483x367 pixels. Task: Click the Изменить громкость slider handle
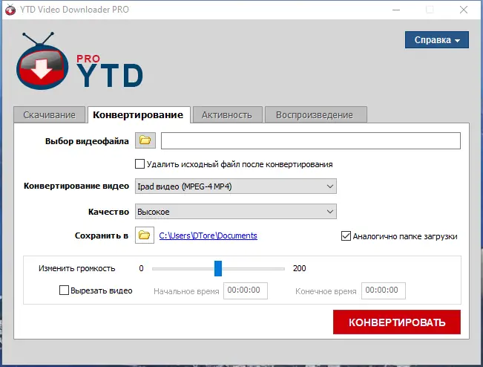pos(218,268)
